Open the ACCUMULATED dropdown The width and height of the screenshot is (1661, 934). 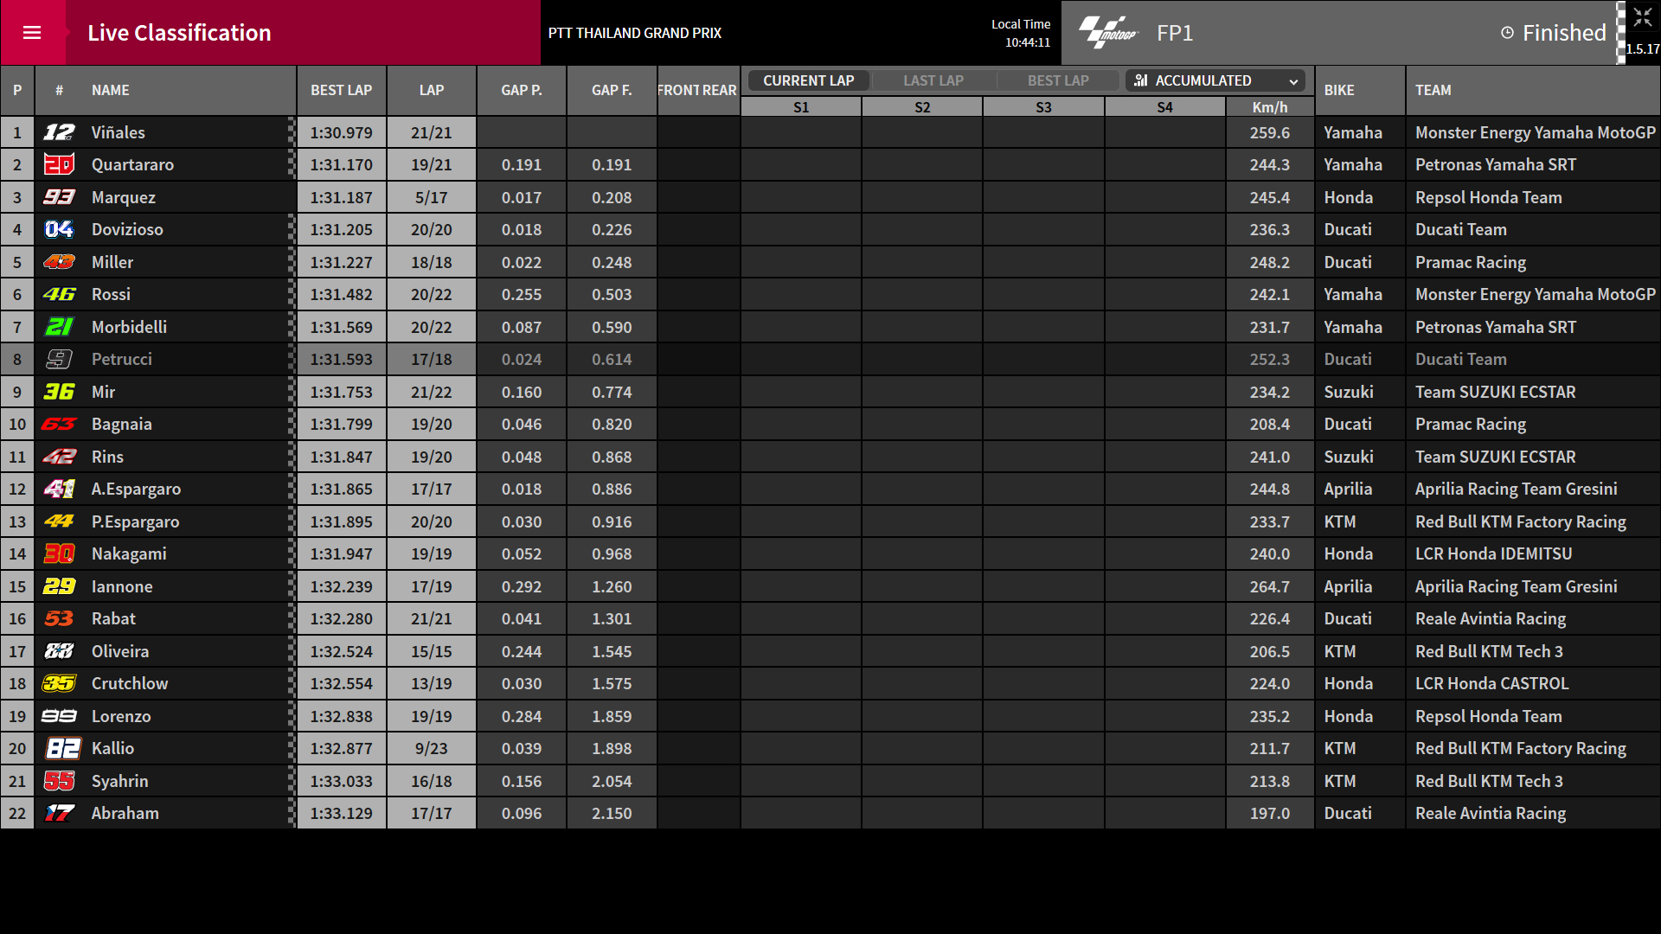click(1215, 80)
